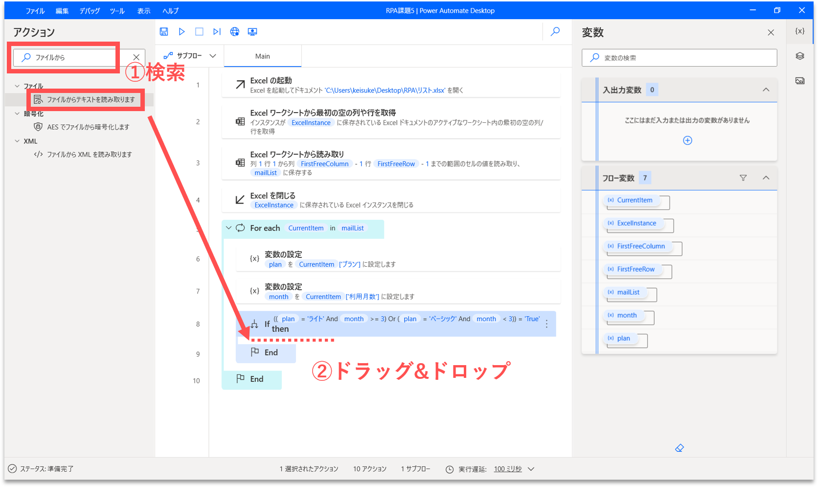Open the desktop recorder icon
Viewport: 818px width, 487px height.
[x=252, y=32]
